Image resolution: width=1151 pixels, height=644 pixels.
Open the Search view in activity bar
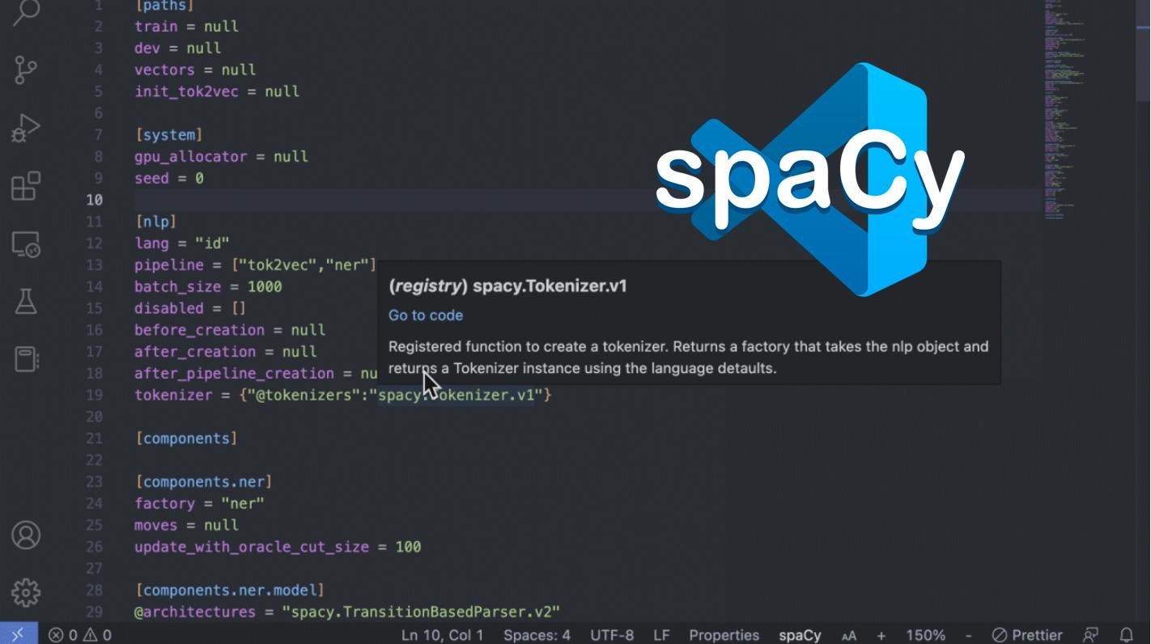coord(26,12)
